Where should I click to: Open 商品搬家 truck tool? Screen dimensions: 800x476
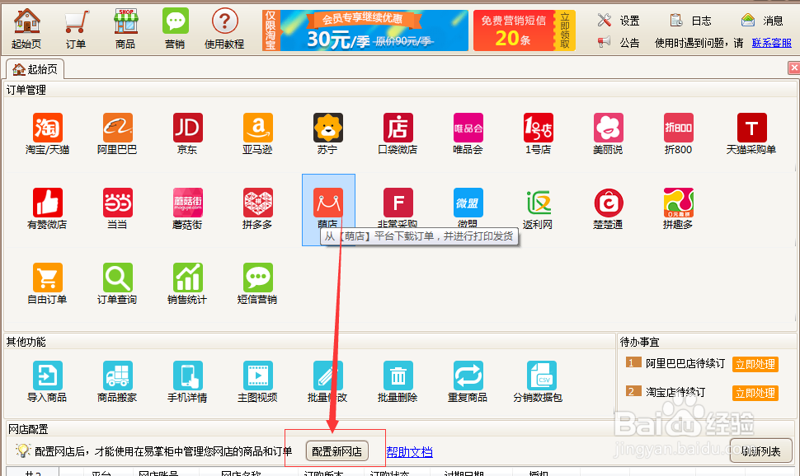[117, 382]
